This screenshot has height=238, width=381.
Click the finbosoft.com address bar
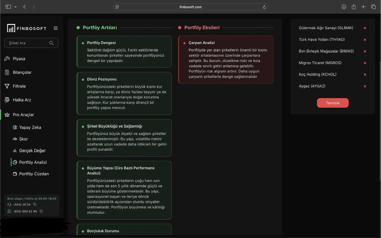(x=190, y=7)
